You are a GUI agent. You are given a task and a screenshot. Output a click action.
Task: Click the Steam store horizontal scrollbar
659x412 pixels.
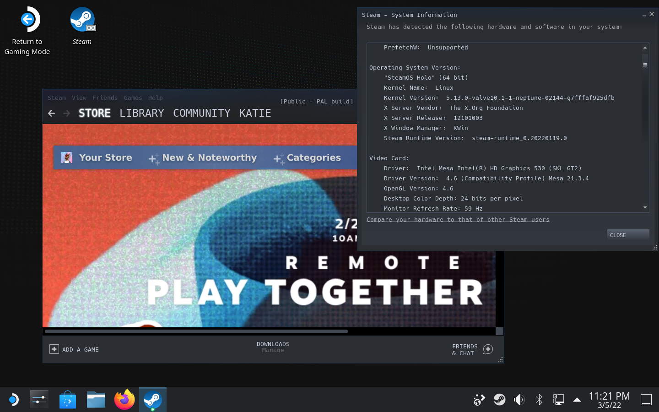coord(196,331)
